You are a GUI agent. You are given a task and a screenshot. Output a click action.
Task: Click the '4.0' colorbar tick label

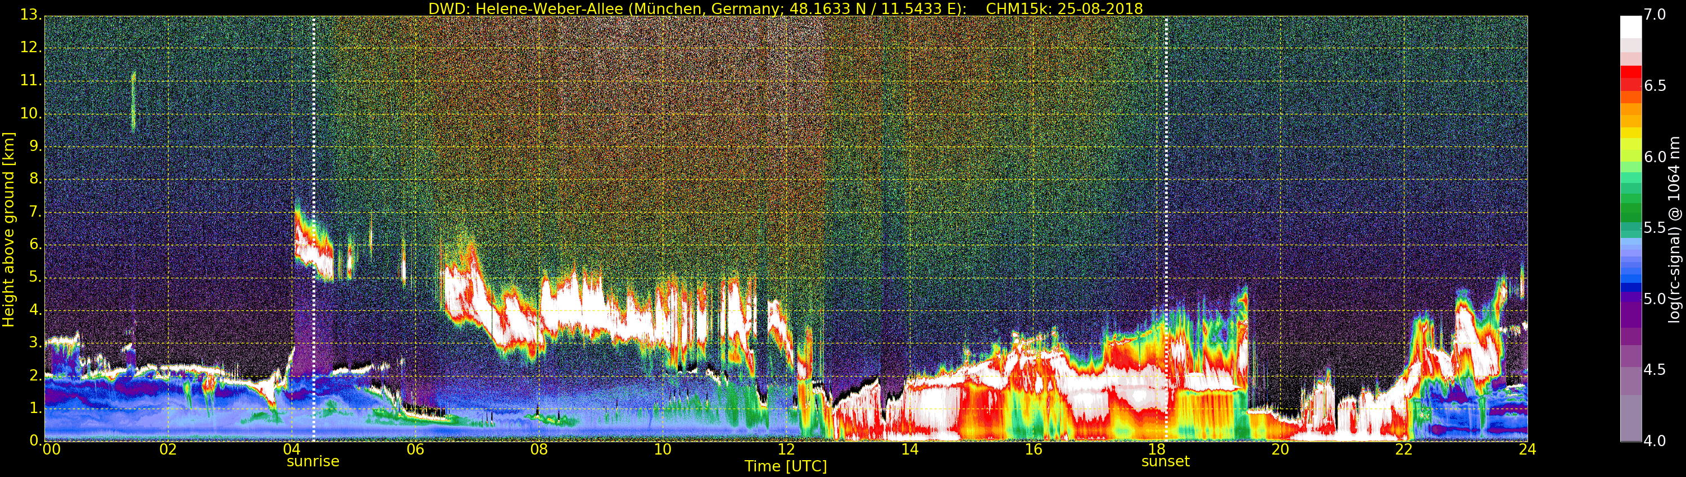point(1655,441)
